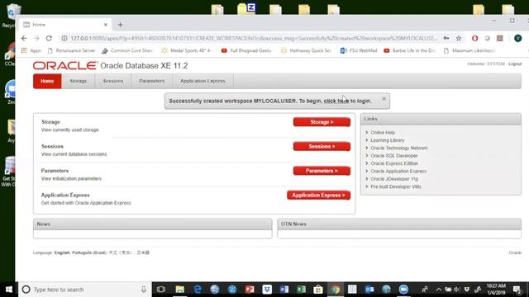Viewport: 529px width, 297px height.
Task: Click the Chrome icon in the taskbar
Action: pyautogui.click(x=336, y=290)
